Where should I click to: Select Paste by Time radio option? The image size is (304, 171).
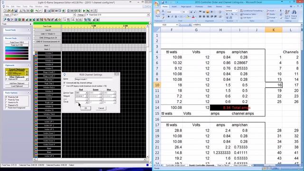(x=7, y=100)
